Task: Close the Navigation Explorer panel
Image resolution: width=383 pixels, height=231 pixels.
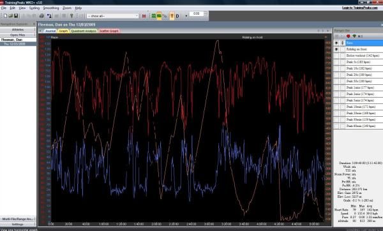Action: (x=34, y=24)
